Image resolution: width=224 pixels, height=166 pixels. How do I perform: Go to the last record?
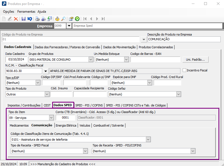[103, 19]
